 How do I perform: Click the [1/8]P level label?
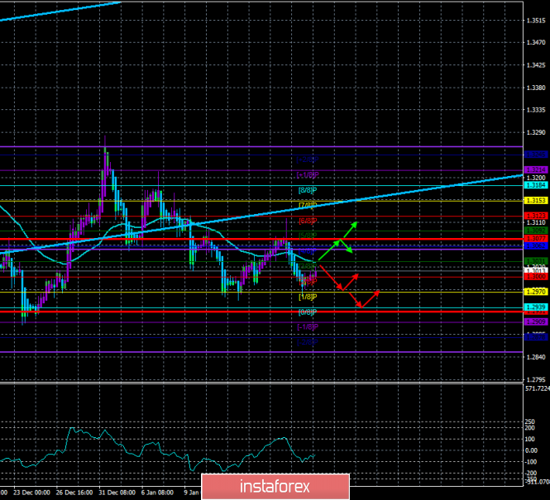pyautogui.click(x=308, y=297)
